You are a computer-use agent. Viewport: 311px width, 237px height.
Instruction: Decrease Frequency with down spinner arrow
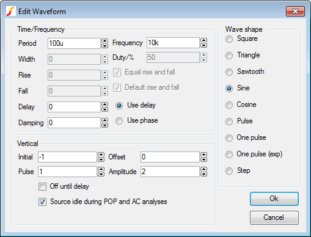point(203,45)
